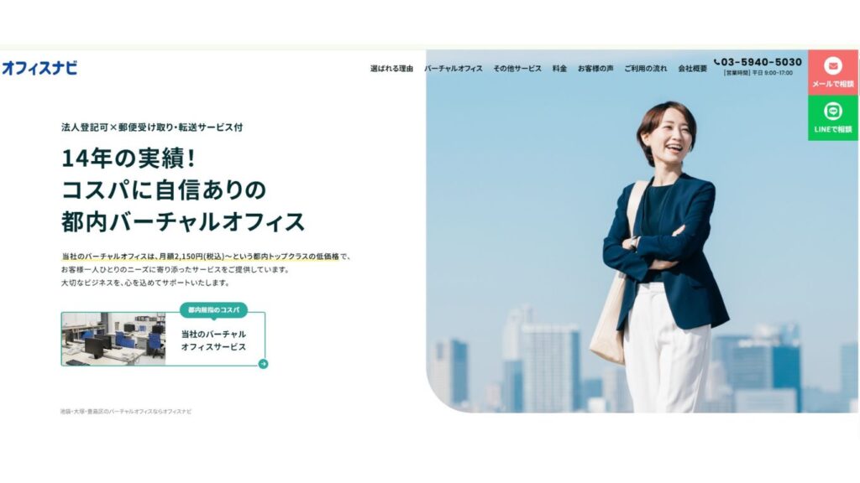Click the hero image of businesswoman
This screenshot has width=860, height=483.
coord(642,231)
